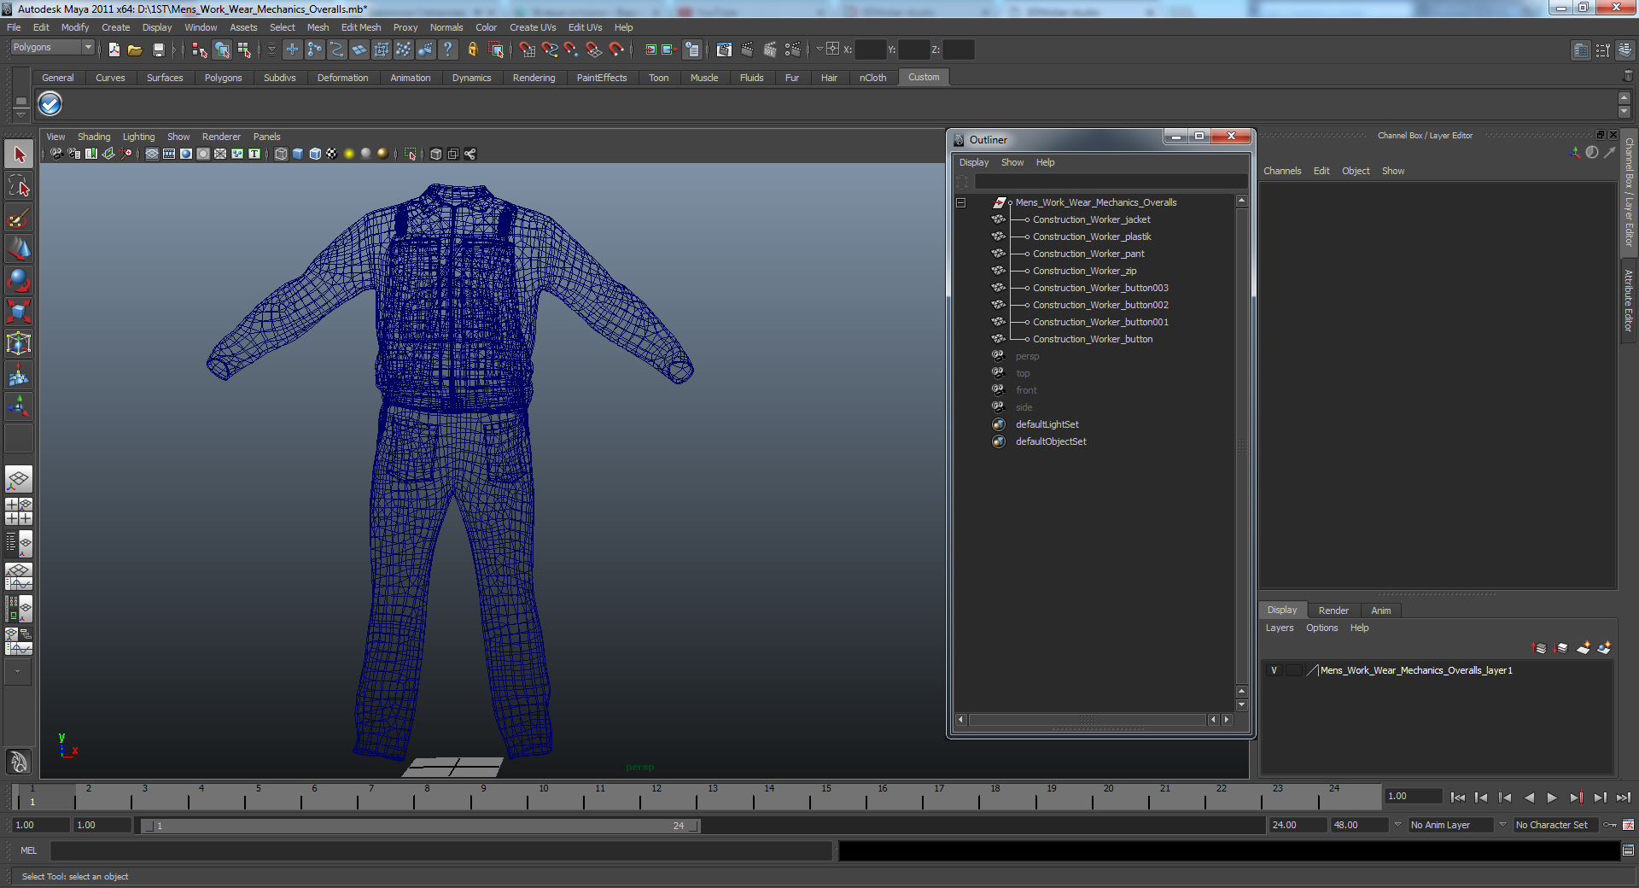1639x888 pixels.
Task: Activate the Paint Selection tool
Action: 19,219
